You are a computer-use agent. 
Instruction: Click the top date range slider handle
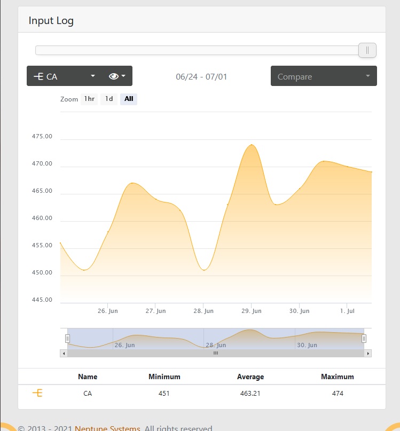(x=367, y=50)
